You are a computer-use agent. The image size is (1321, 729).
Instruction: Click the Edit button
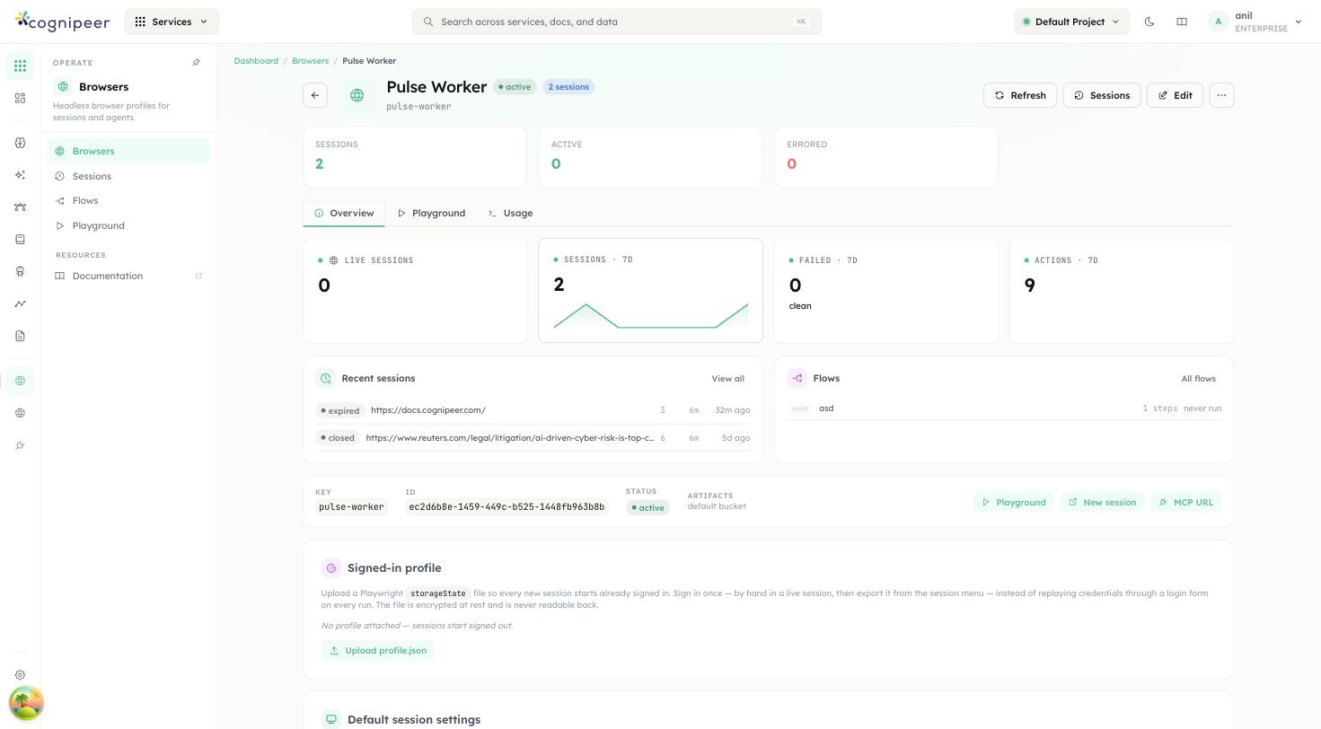coord(1175,95)
